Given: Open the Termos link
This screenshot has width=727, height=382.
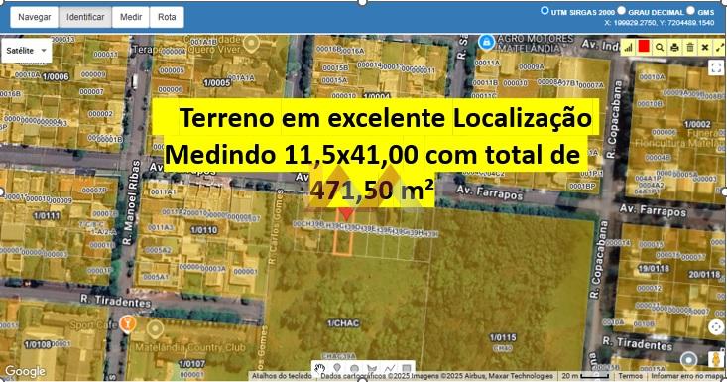Looking at the screenshot, I should pyautogui.click(x=630, y=376).
